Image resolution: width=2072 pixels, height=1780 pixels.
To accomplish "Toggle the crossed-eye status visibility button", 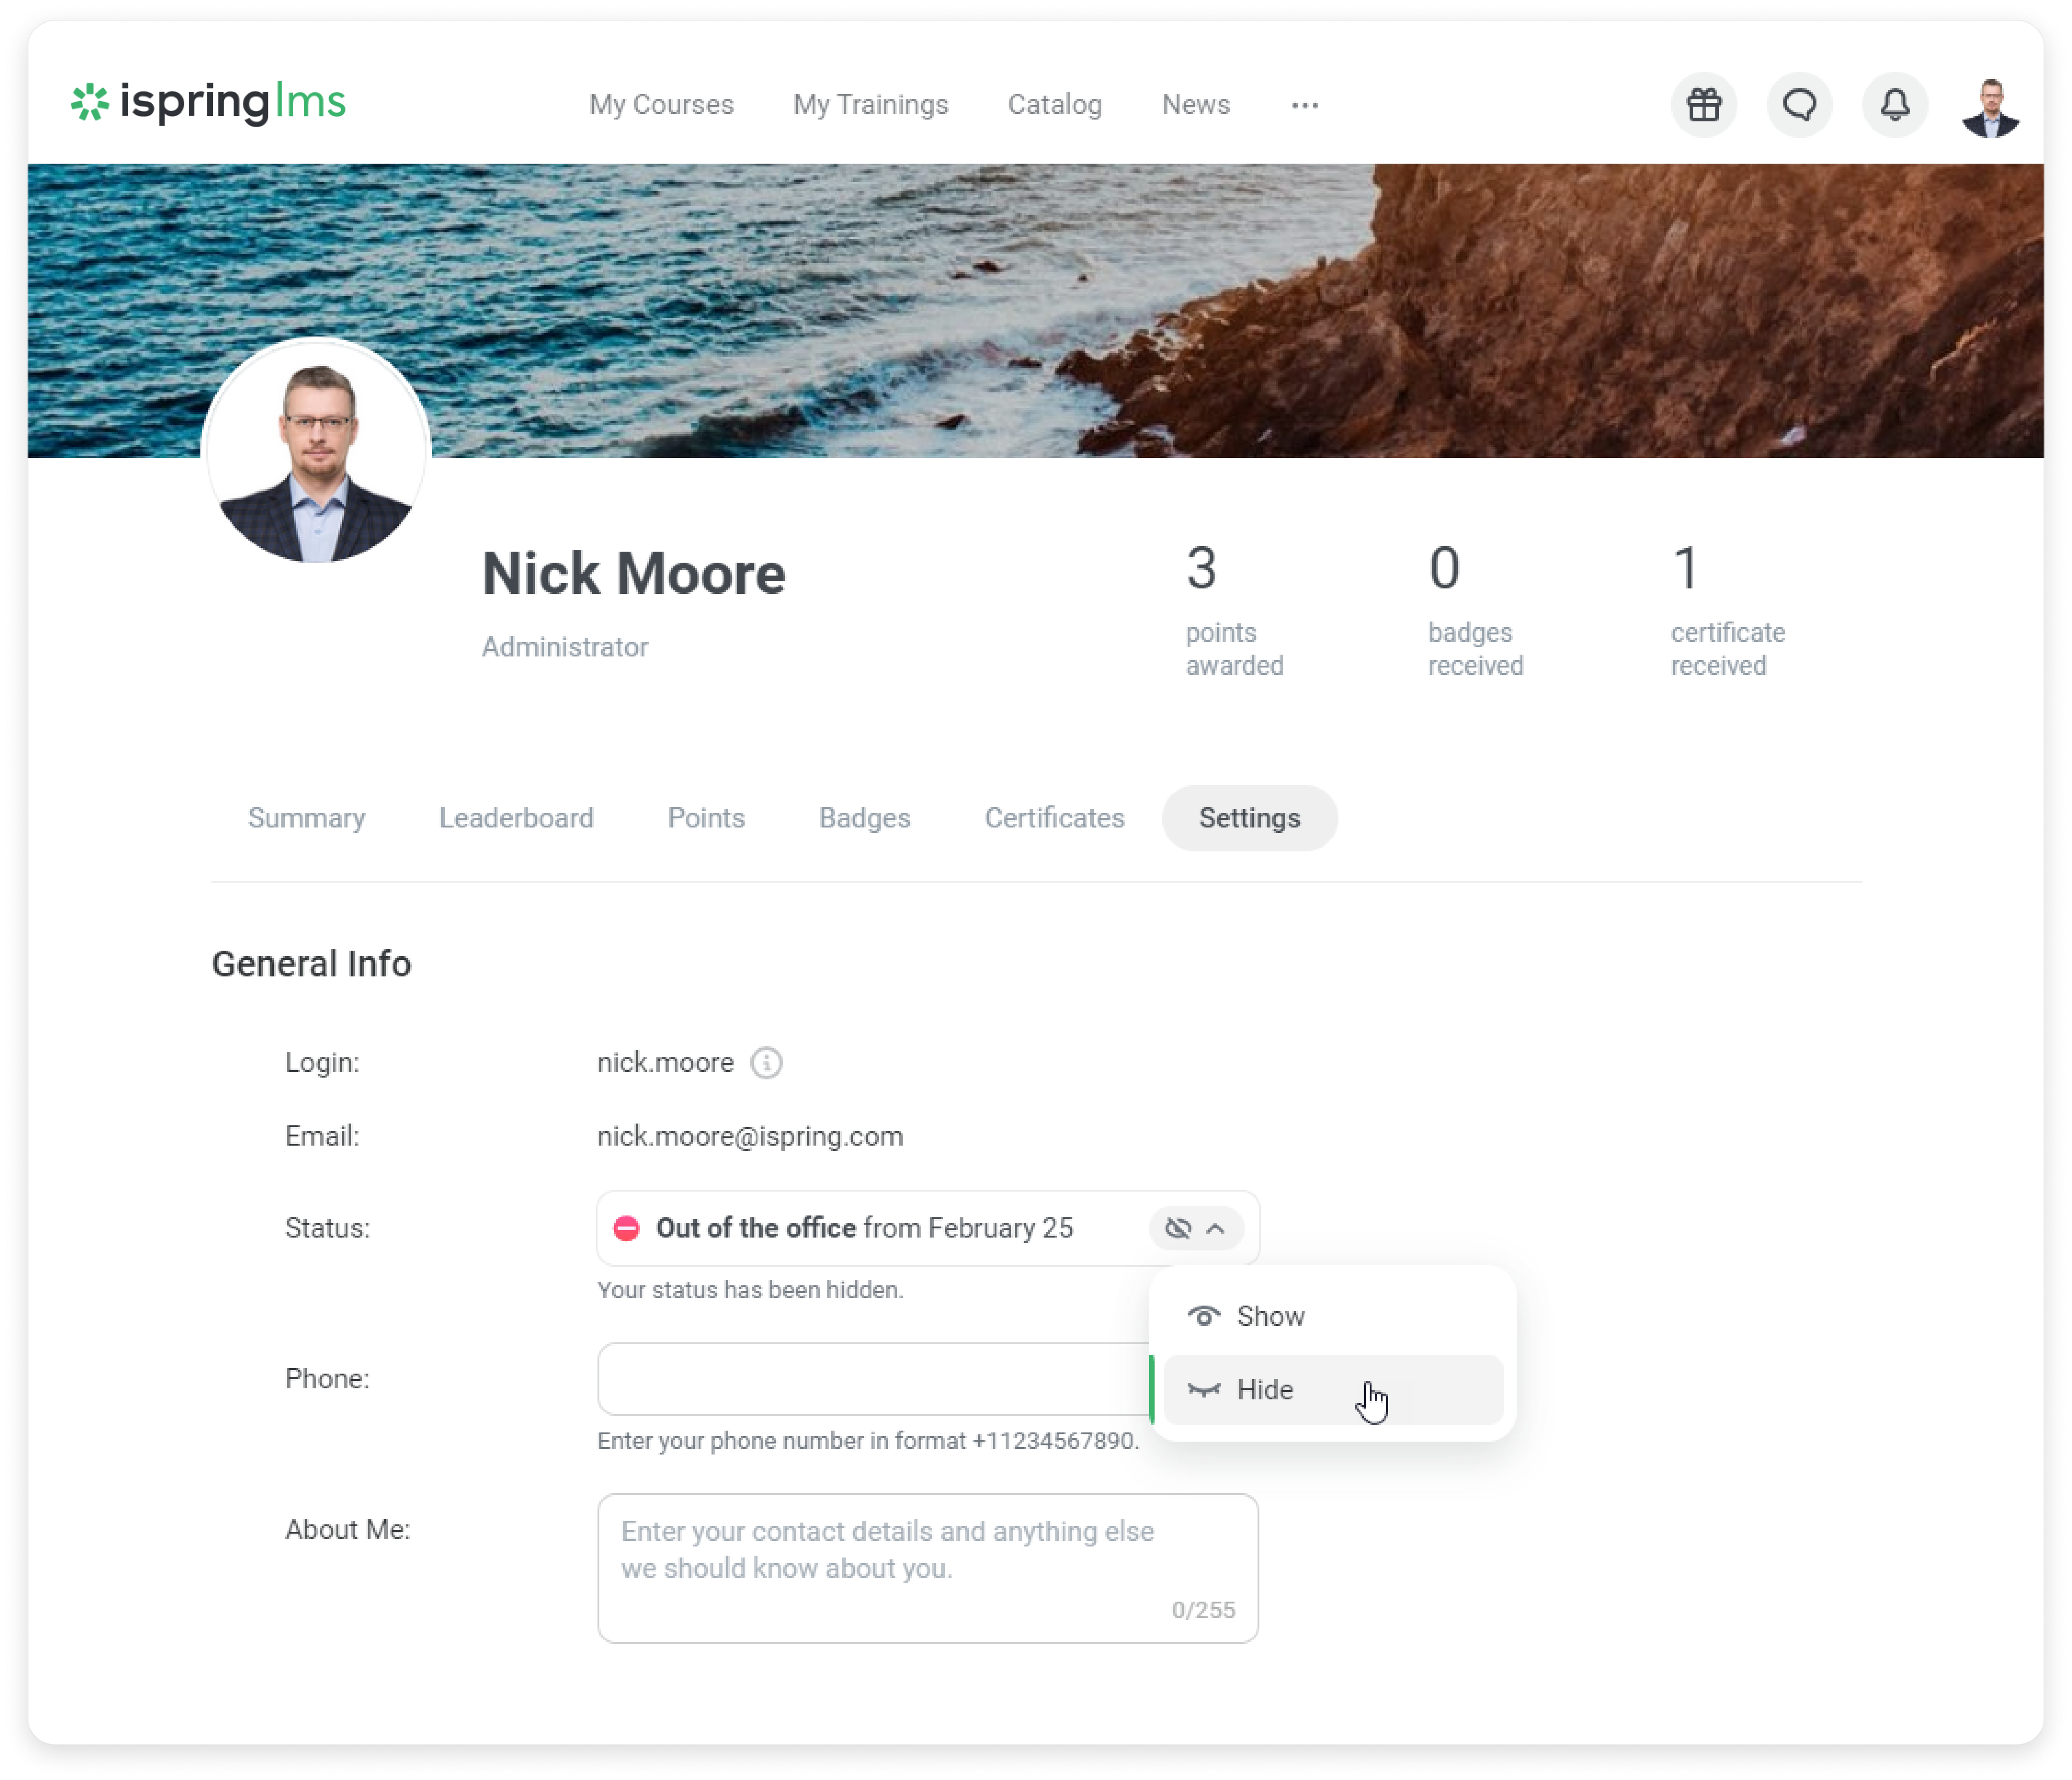I will coord(1178,1228).
